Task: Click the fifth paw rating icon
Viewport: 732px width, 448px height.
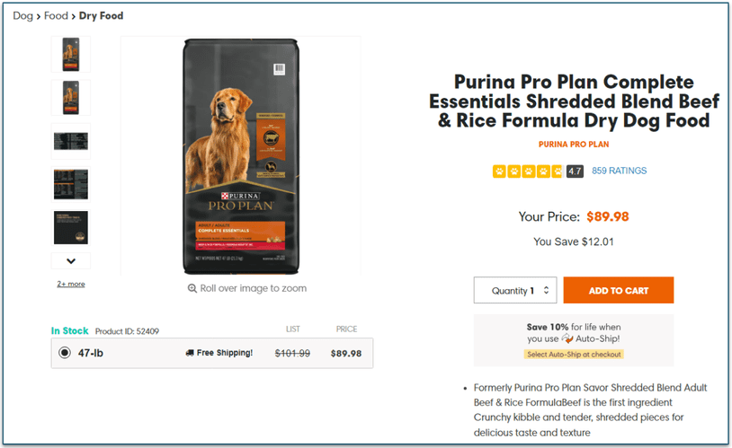Action: click(558, 171)
